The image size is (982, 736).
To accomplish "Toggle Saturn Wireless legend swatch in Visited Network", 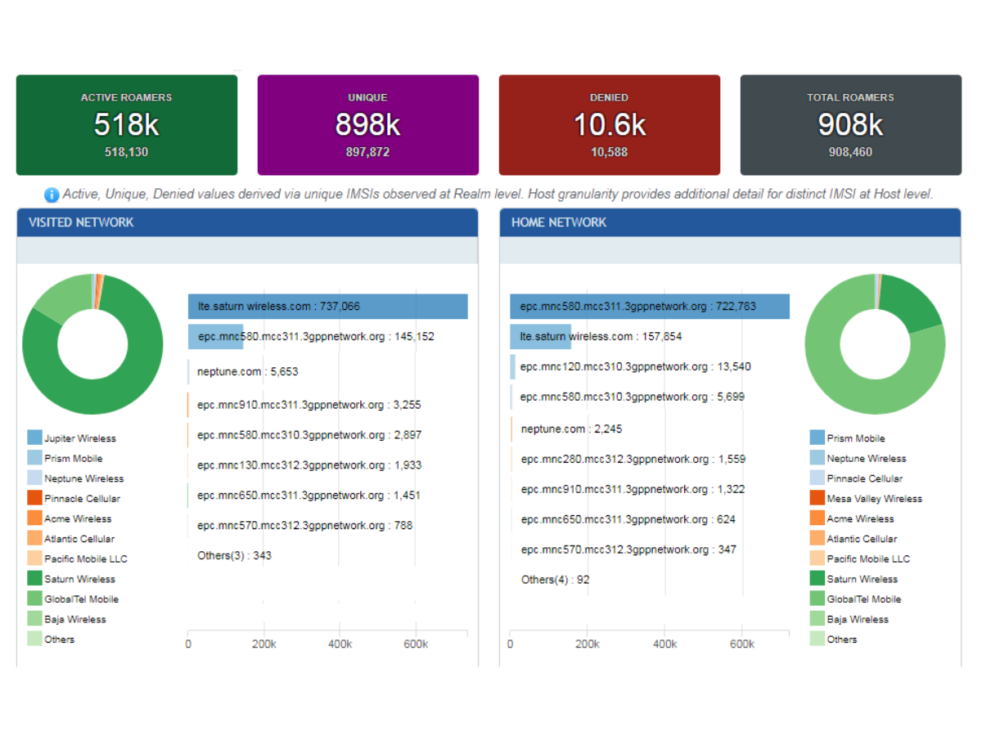I will click(x=34, y=579).
